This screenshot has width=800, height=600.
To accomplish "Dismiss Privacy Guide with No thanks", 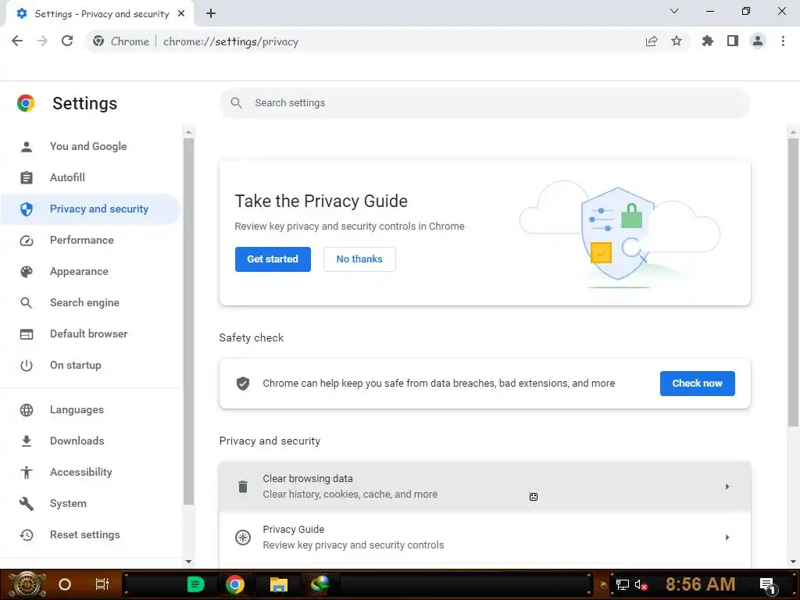I will pyautogui.click(x=359, y=259).
